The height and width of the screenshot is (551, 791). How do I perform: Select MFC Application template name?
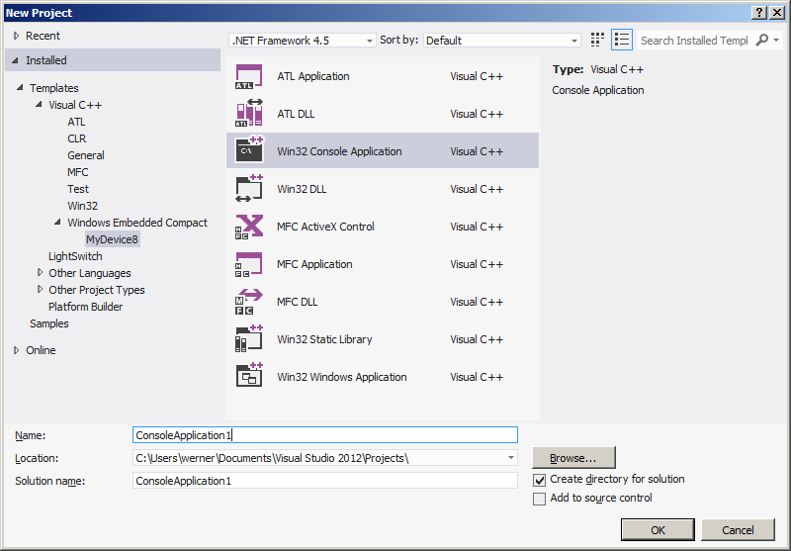(314, 264)
